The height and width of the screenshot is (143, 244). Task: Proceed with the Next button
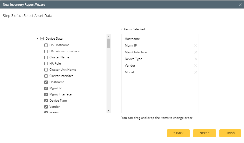pyautogui.click(x=204, y=133)
